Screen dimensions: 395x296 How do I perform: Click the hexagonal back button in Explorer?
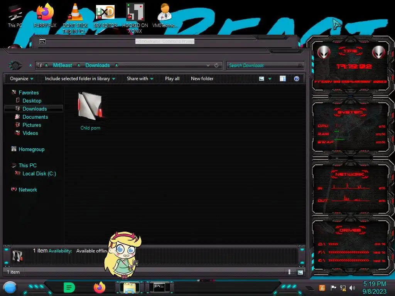point(15,66)
